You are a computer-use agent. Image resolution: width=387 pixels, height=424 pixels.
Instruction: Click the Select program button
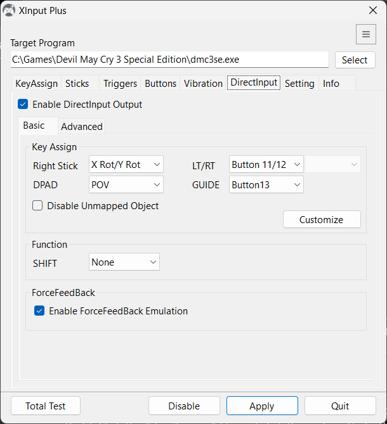pos(355,60)
